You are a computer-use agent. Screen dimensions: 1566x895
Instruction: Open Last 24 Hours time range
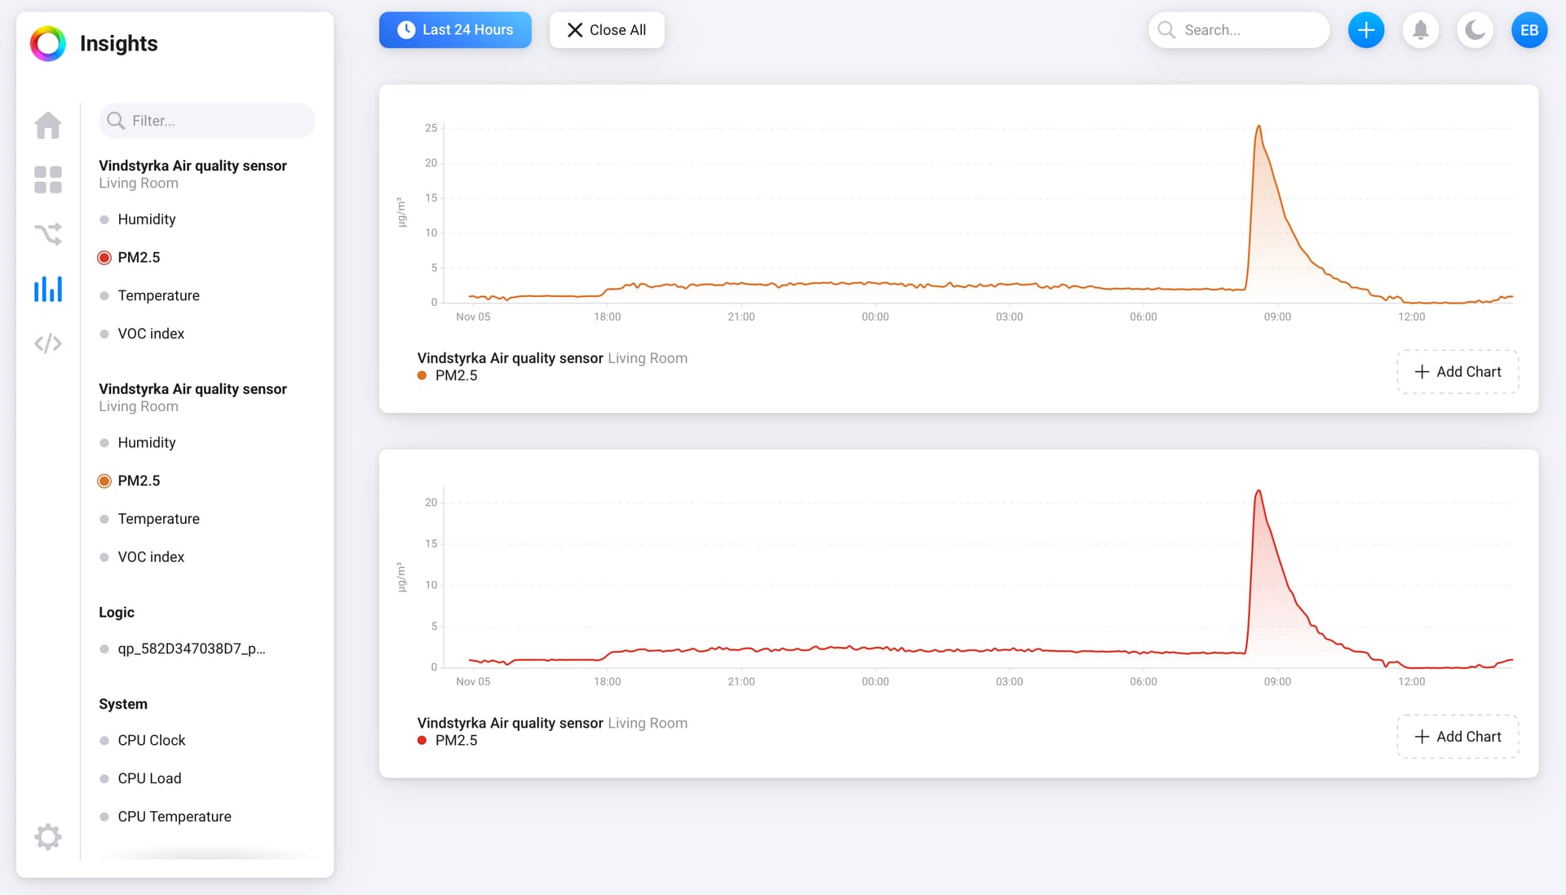455,30
